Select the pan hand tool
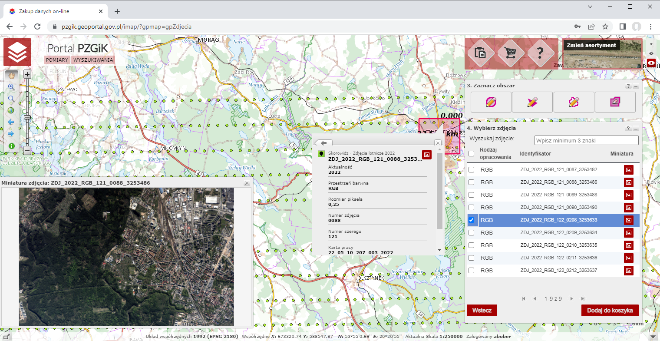Viewport: 660px width, 341px height. (11, 75)
